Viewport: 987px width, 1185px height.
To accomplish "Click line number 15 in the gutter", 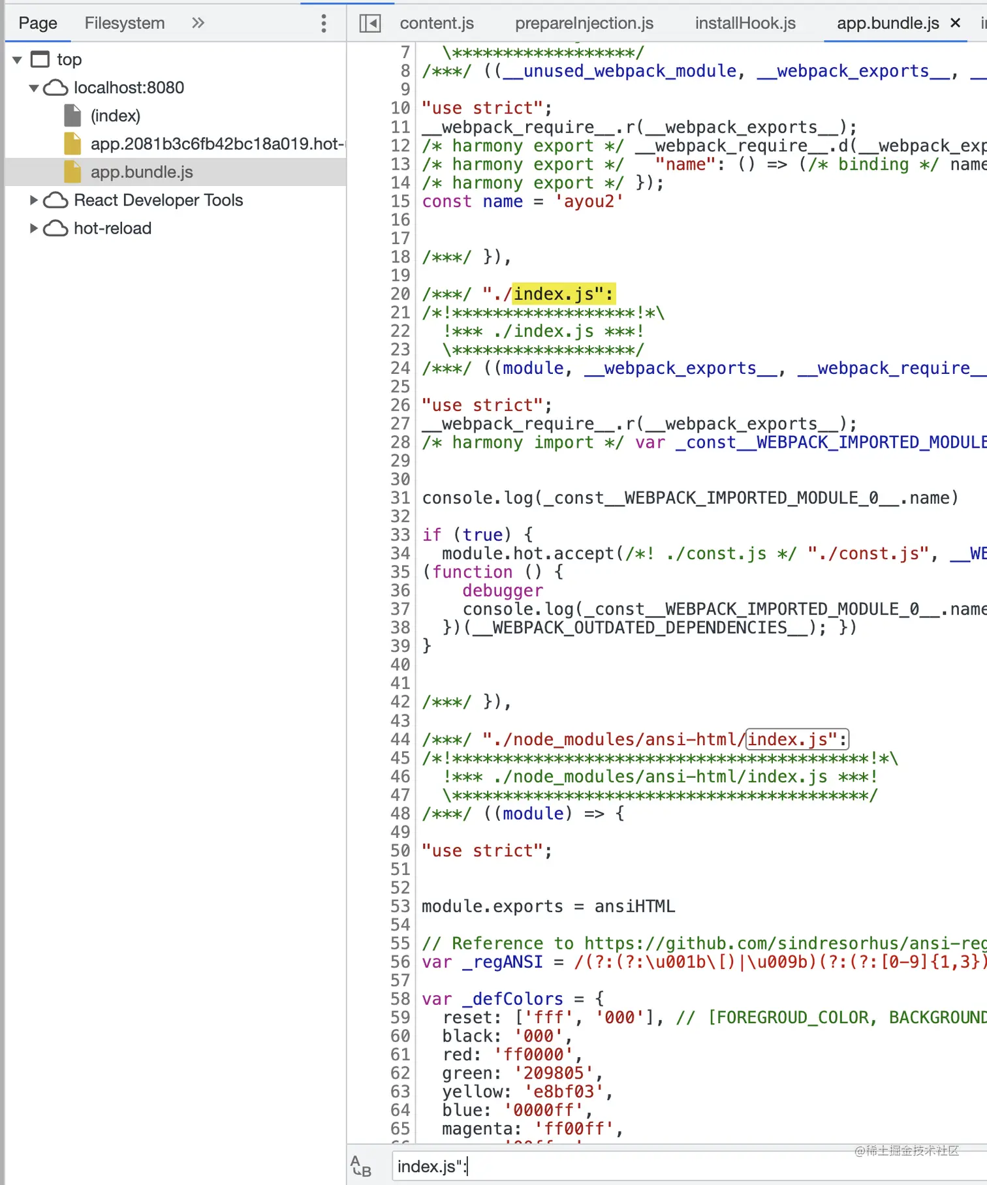I will pyautogui.click(x=400, y=201).
